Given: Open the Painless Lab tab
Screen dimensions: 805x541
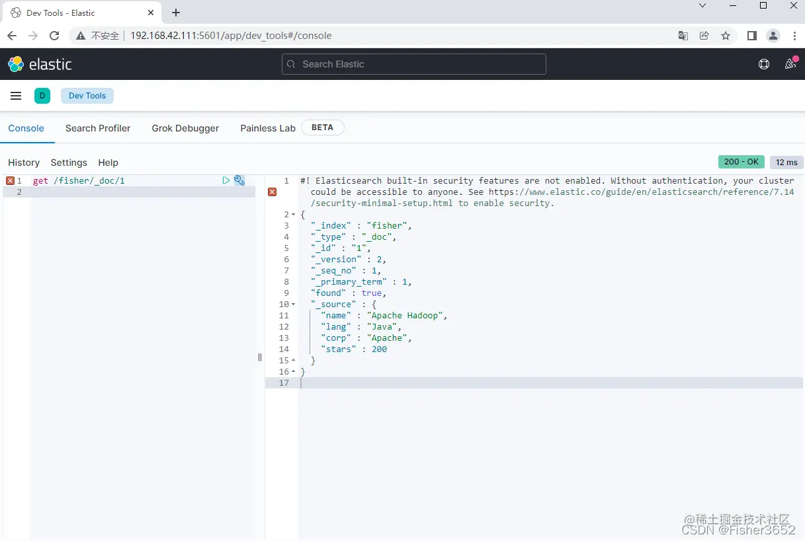Looking at the screenshot, I should (268, 128).
